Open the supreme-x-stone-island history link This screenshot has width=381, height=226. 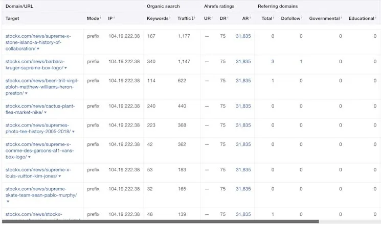pyautogui.click(x=38, y=42)
